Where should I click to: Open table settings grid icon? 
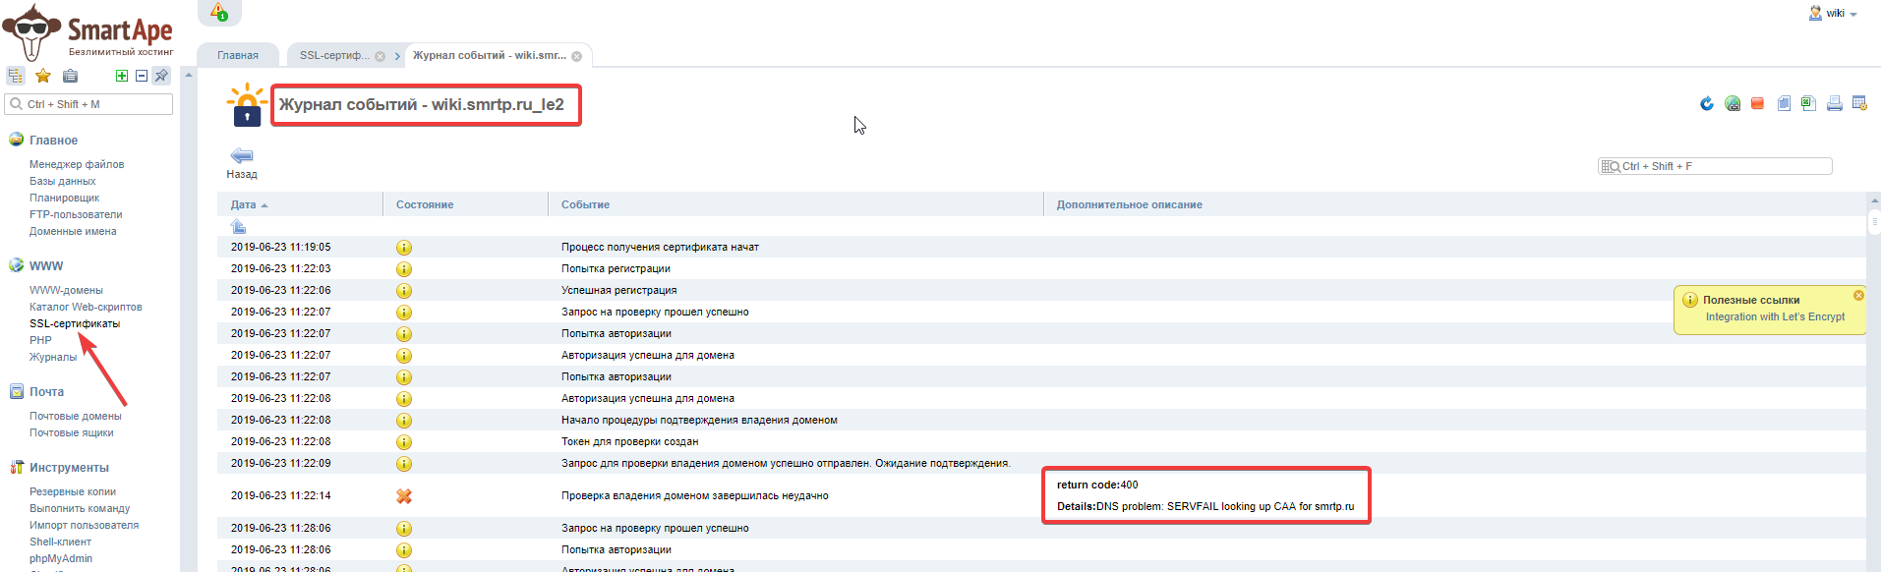(x=1859, y=103)
